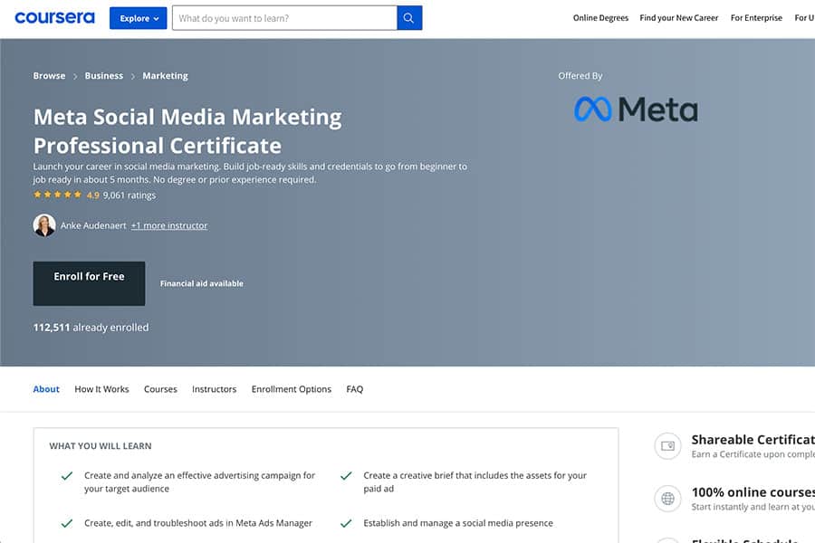Click 'Meta Social Media Marketing Professional Certificate' title
The image size is (815, 543).
(187, 131)
